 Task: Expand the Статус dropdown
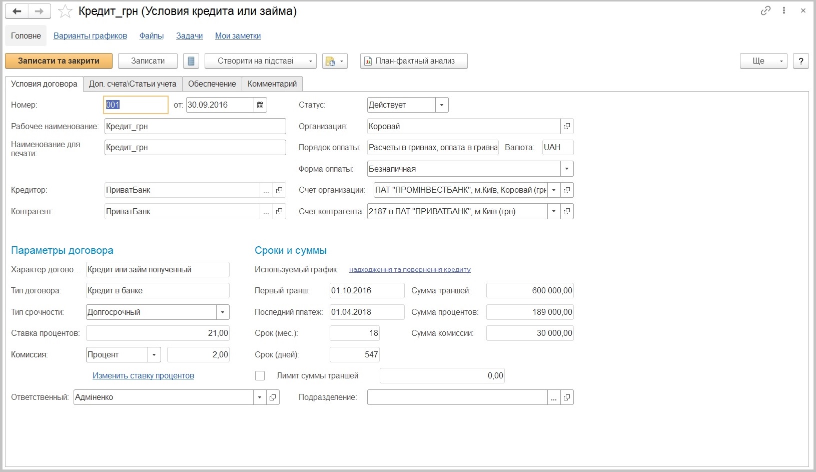point(442,105)
